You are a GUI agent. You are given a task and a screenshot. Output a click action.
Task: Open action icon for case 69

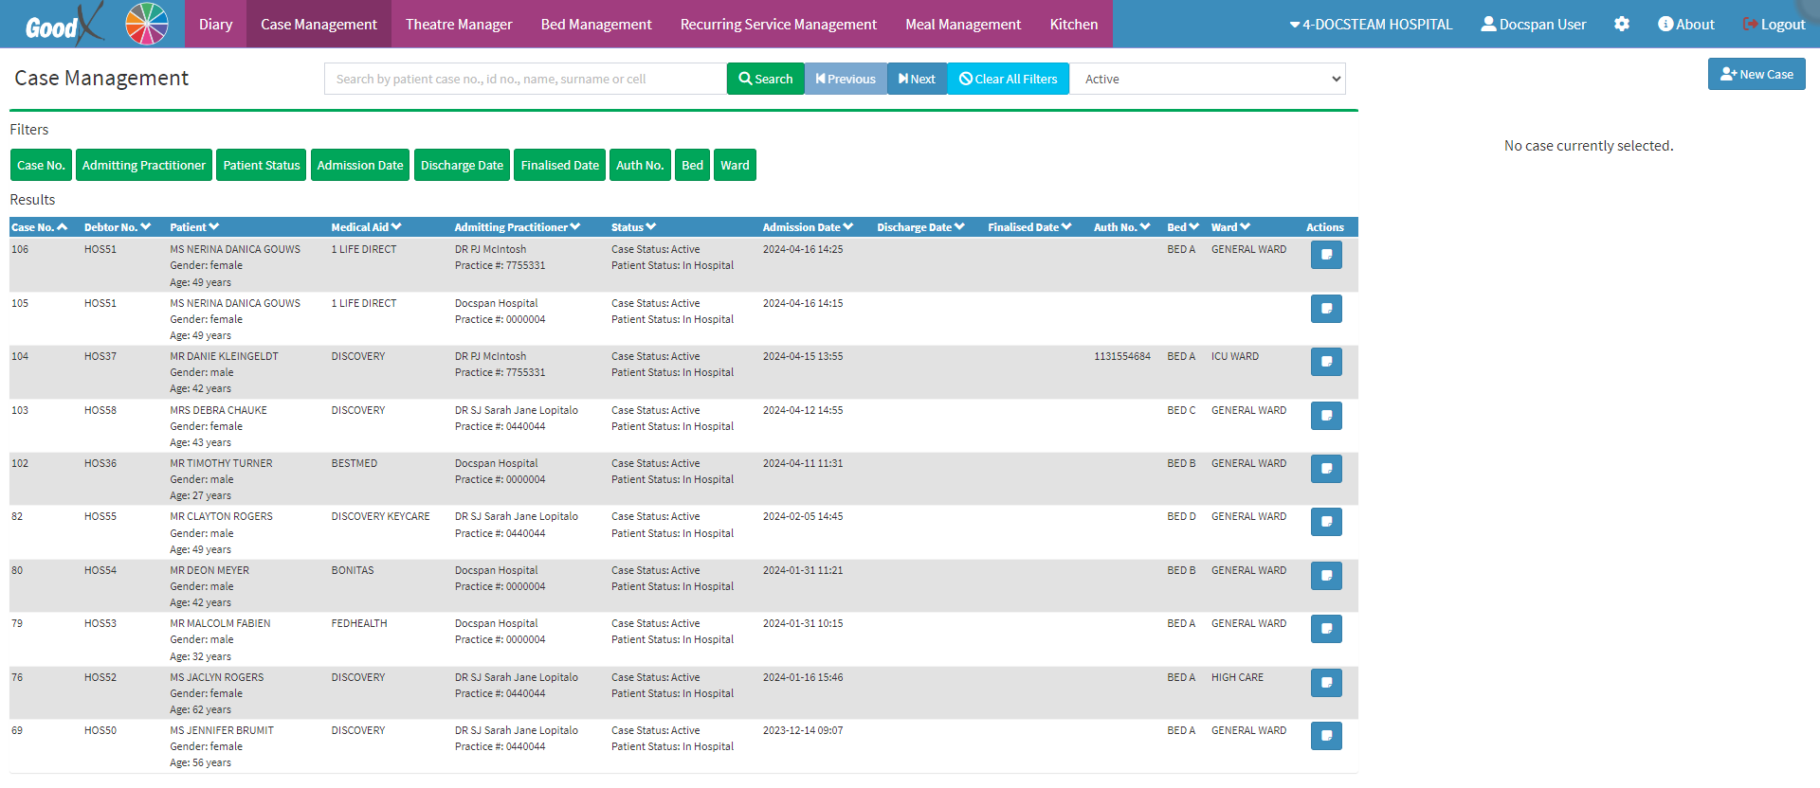point(1326,736)
